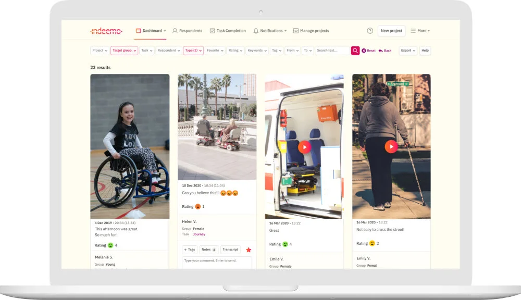Play the ambulance video
Viewport: 521px width, 300px height.
pyautogui.click(x=304, y=146)
